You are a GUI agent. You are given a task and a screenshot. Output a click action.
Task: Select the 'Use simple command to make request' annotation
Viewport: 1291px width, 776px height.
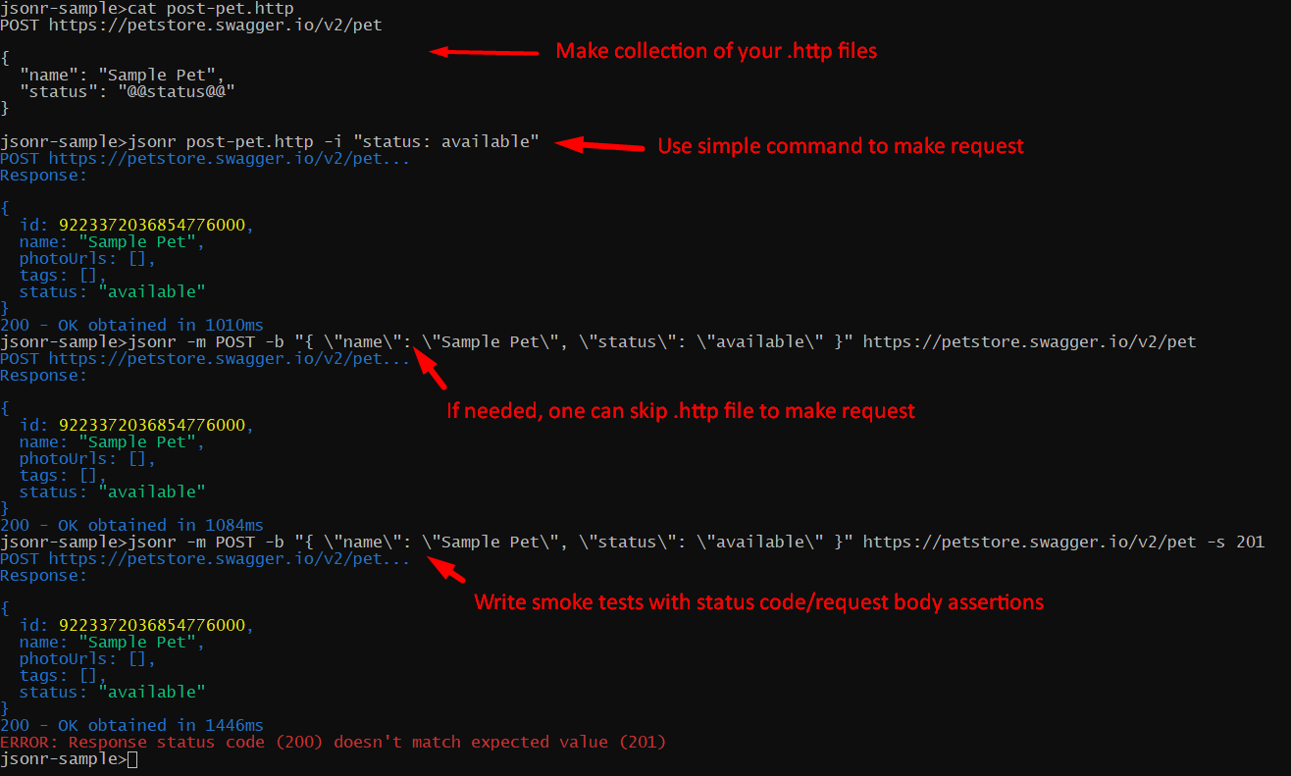click(840, 146)
